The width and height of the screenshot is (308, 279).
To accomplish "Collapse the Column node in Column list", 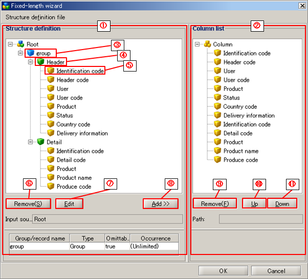I will click(198, 44).
